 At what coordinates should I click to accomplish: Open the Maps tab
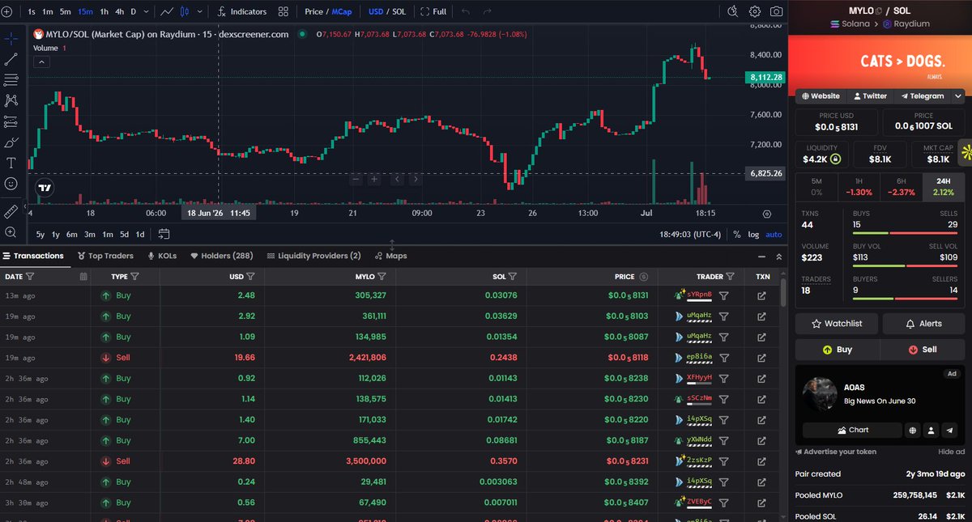pos(390,256)
